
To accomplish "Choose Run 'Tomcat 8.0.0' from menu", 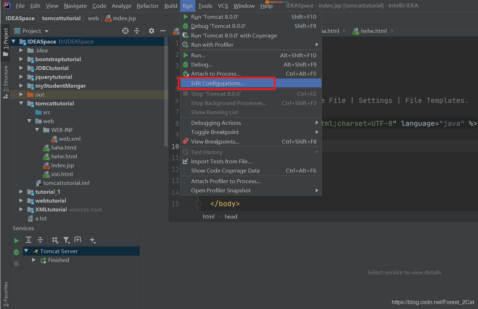I will click(x=214, y=17).
